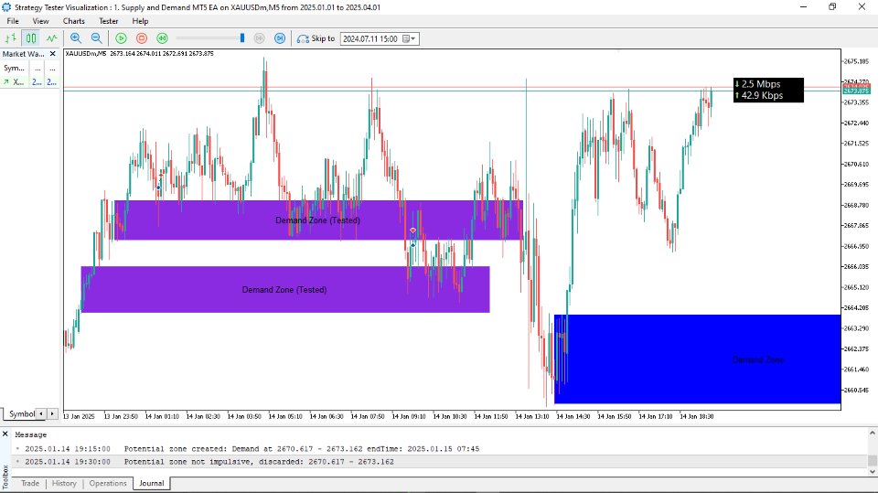Switch chart to bar chart mode
The width and height of the screenshot is (878, 493).
point(11,38)
